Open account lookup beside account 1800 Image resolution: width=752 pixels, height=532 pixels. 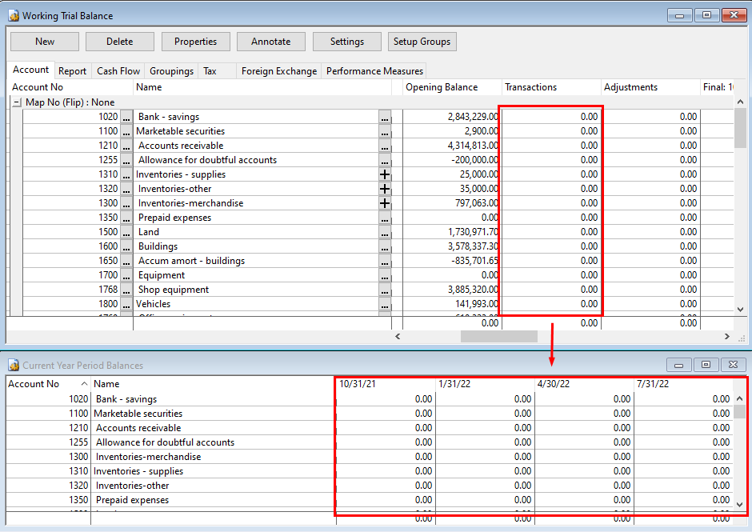[126, 304]
